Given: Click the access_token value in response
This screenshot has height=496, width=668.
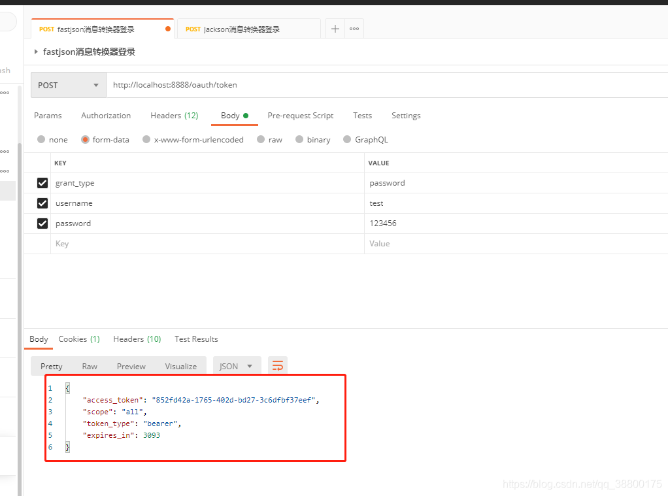Looking at the screenshot, I should point(233,400).
